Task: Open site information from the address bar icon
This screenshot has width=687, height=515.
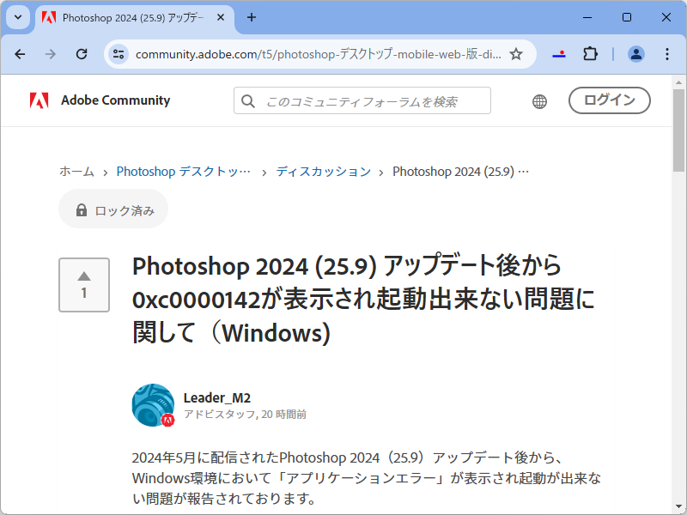Action: tap(118, 53)
